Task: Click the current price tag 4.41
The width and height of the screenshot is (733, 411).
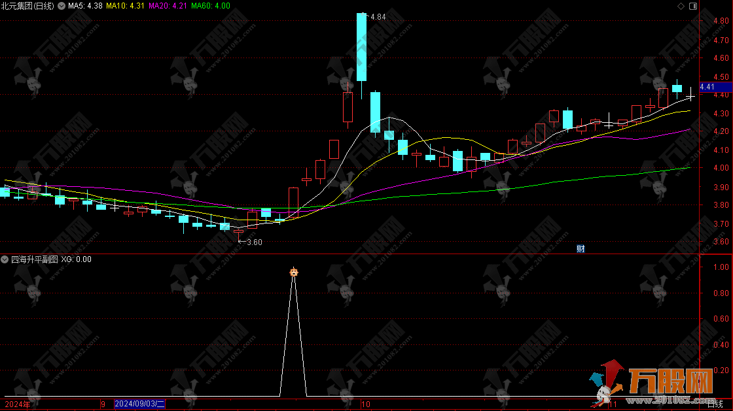Action: coord(716,87)
